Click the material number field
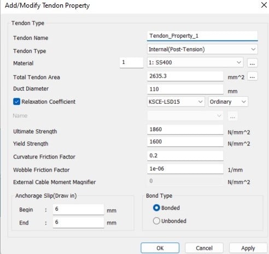The width and height of the screenshot is (269, 254). (131, 62)
